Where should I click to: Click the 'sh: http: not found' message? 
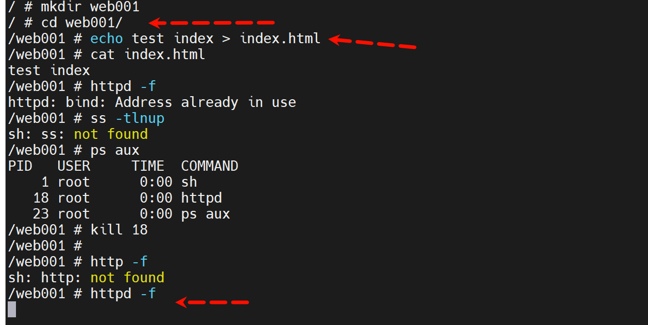pyautogui.click(x=86, y=278)
